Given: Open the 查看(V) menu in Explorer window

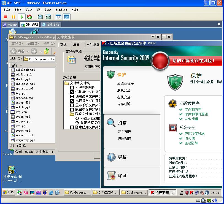Looking at the screenshot, I should 49,43.
